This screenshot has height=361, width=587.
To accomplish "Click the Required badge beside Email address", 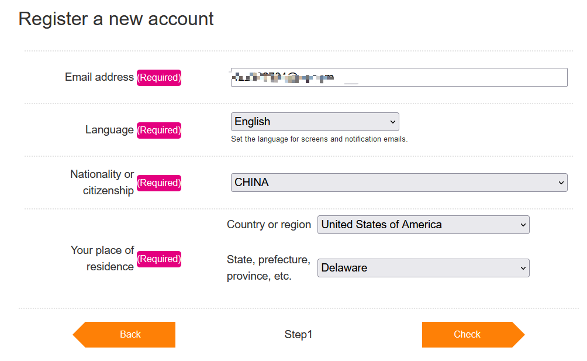I will [x=159, y=77].
